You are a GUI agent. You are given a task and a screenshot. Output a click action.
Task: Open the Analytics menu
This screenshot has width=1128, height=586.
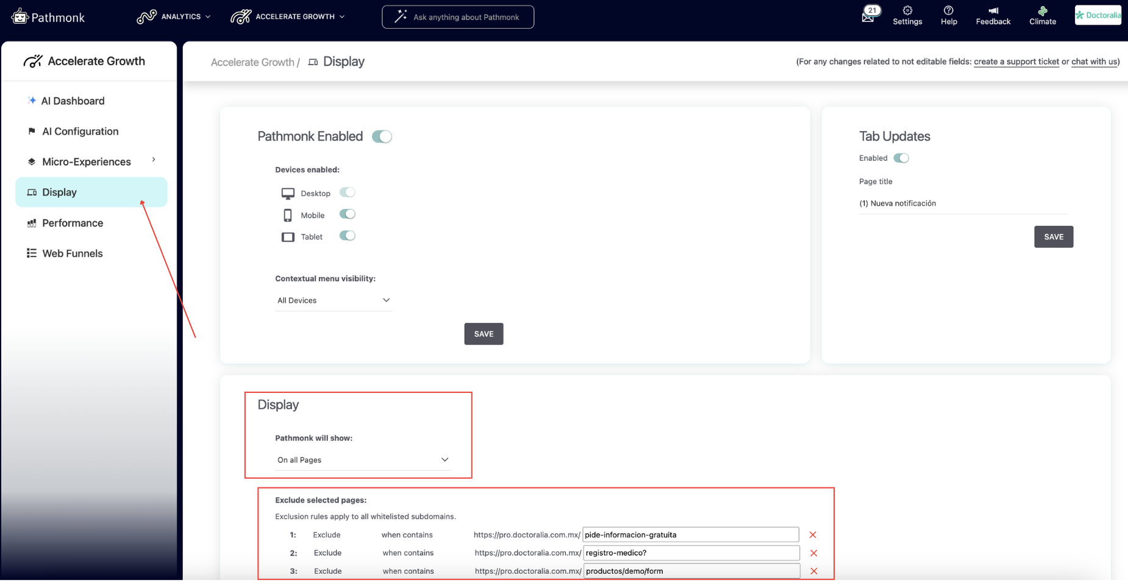coord(174,16)
